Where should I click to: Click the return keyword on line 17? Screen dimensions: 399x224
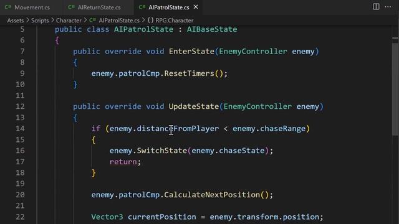click(123, 162)
